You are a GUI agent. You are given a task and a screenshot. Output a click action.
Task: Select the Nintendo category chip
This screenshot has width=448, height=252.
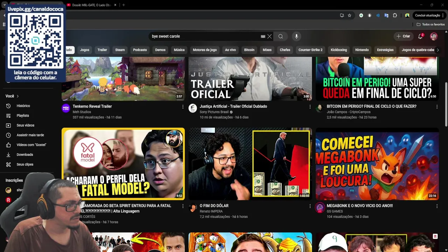tap(362, 50)
